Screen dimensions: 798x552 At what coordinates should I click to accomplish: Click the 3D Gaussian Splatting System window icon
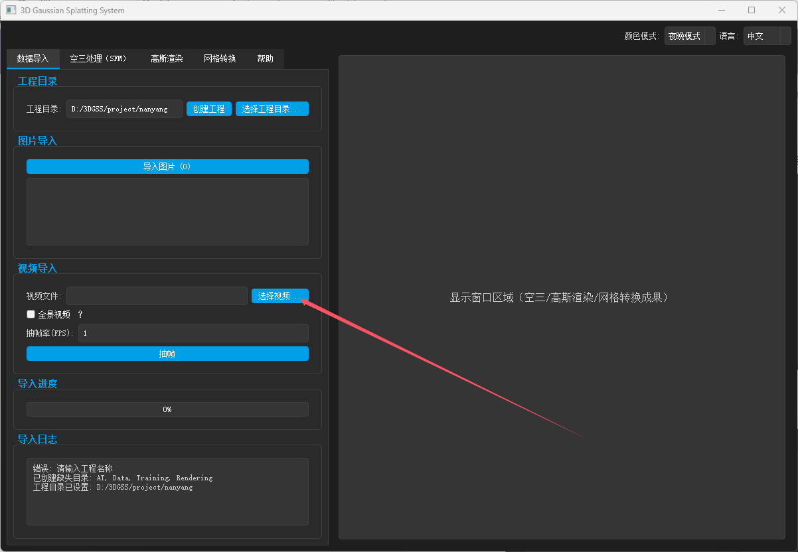pyautogui.click(x=11, y=10)
